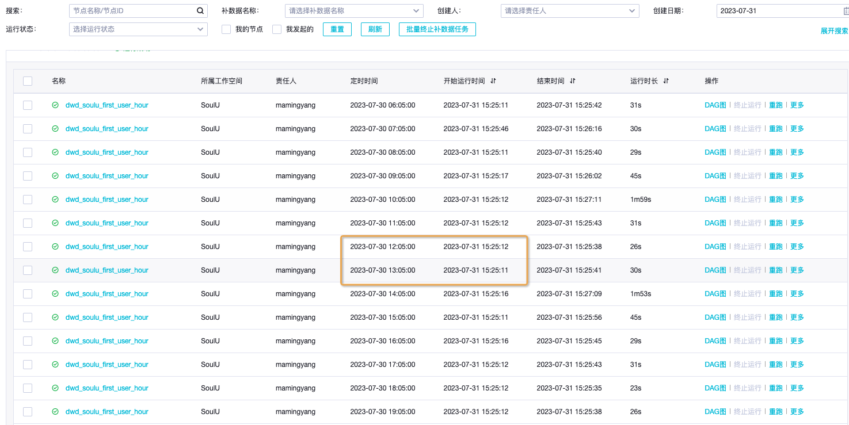849x425 pixels.
Task: Click run duration 1m59s cell
Action: 641,200
